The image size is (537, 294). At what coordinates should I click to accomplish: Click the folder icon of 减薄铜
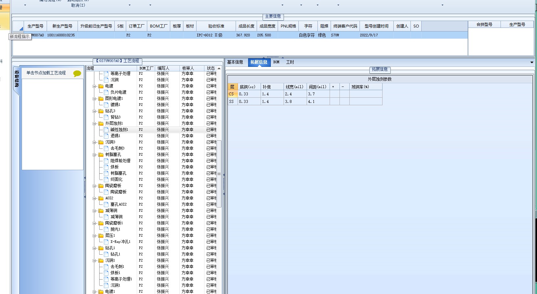click(101, 211)
